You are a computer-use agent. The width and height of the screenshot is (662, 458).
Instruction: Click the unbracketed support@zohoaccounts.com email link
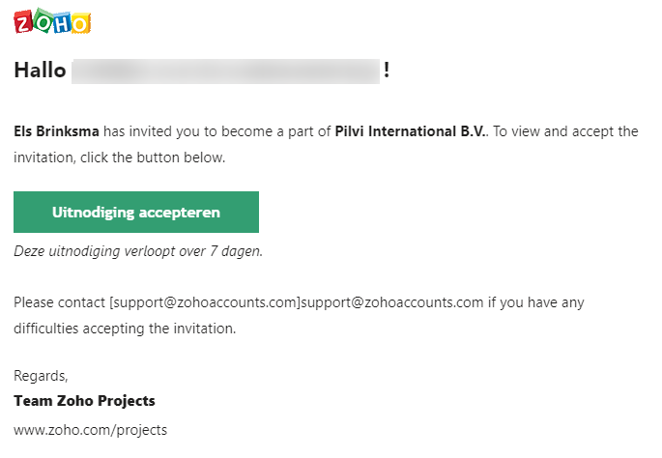(392, 302)
